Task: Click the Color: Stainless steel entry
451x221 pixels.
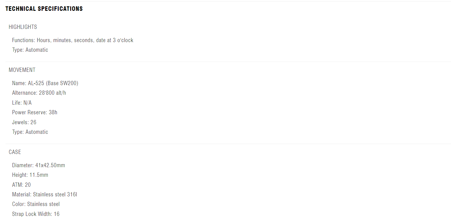Action: click(36, 204)
